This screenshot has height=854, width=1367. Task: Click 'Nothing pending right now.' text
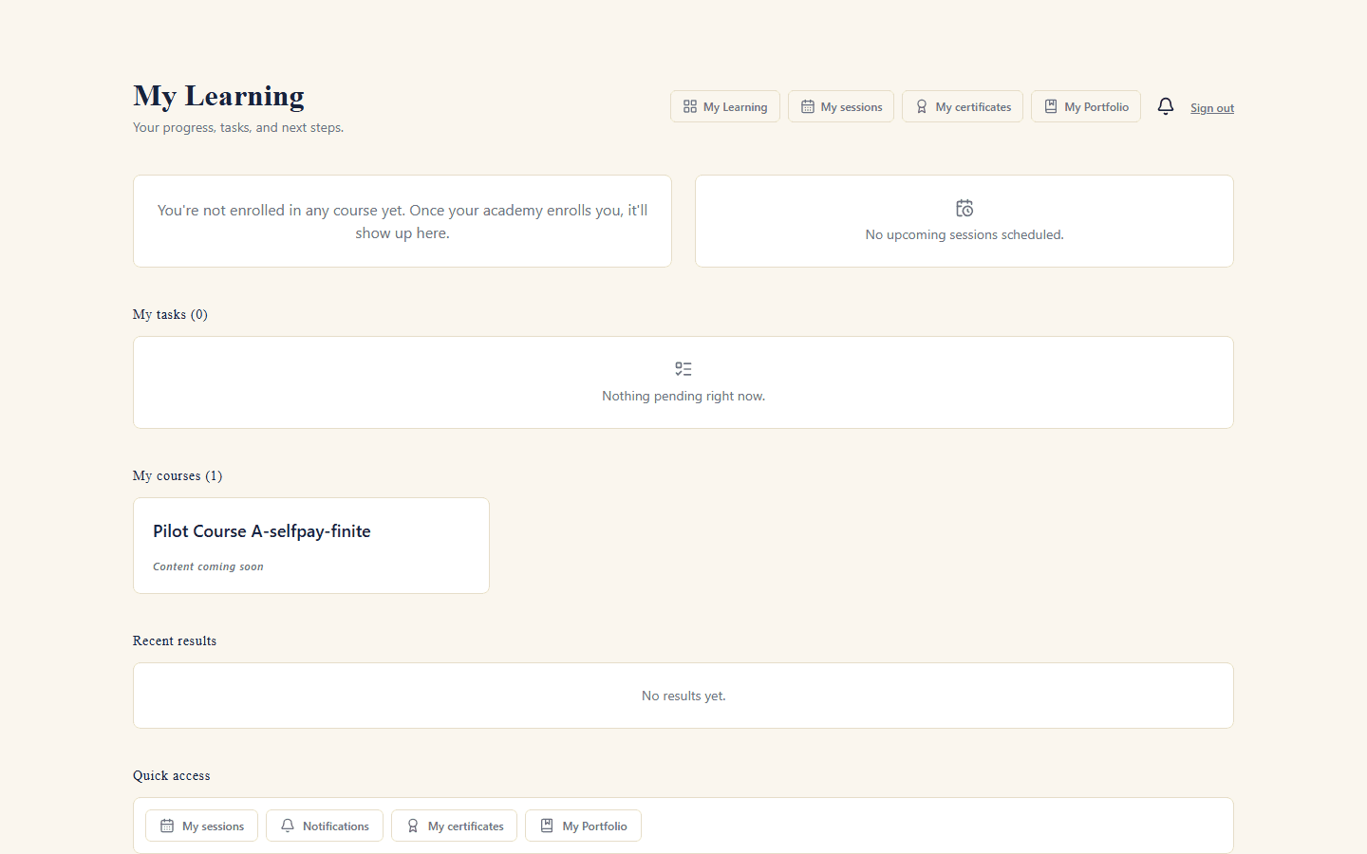coord(683,396)
